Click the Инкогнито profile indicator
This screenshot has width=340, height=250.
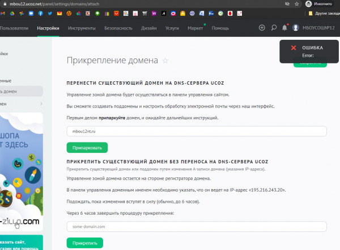point(318,4)
